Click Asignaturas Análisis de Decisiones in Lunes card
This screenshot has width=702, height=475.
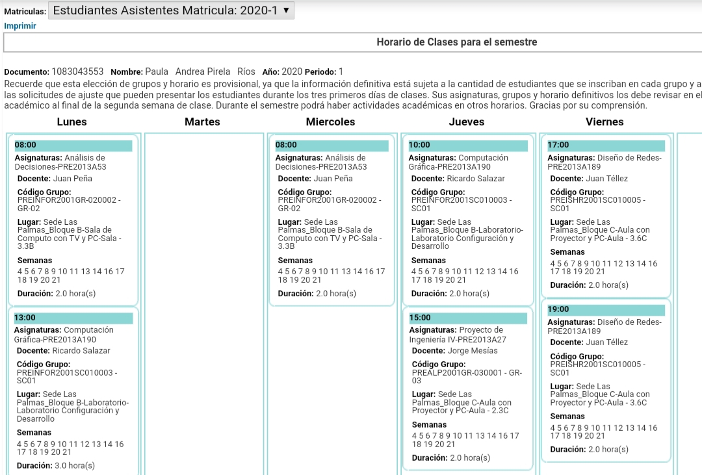[60, 162]
